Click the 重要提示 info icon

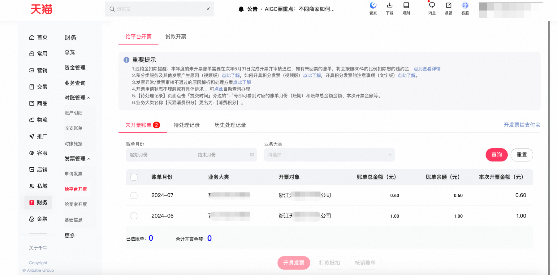click(126, 60)
